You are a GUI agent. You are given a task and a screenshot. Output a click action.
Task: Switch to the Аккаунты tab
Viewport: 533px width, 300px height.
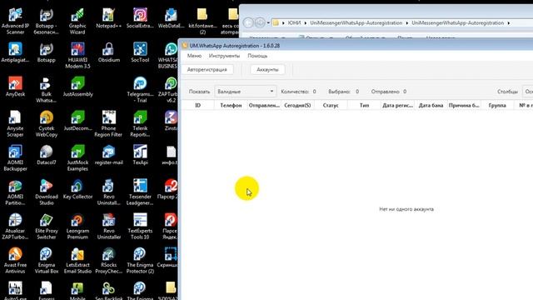[267, 70]
